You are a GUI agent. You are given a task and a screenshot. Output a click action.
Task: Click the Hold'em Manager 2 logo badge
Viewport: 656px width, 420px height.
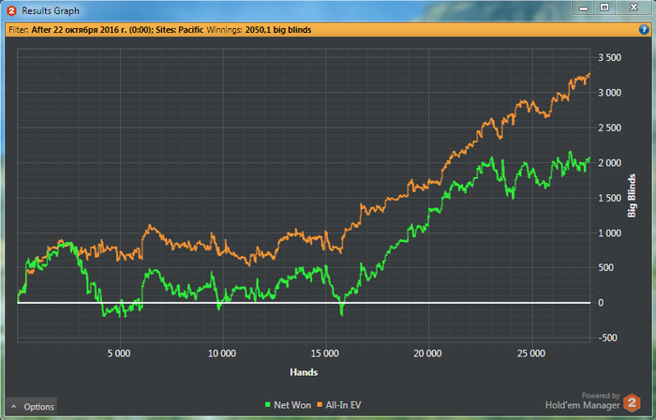(632, 403)
